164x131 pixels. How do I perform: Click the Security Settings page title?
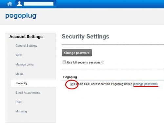pyautogui.click(x=85, y=36)
